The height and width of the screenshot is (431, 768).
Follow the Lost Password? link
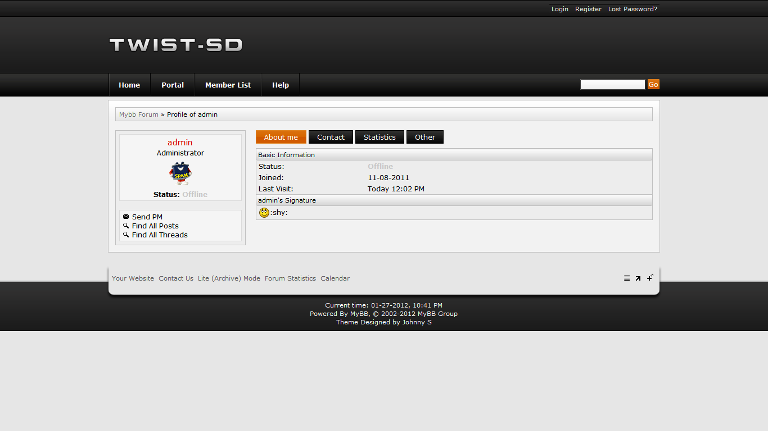[633, 9]
